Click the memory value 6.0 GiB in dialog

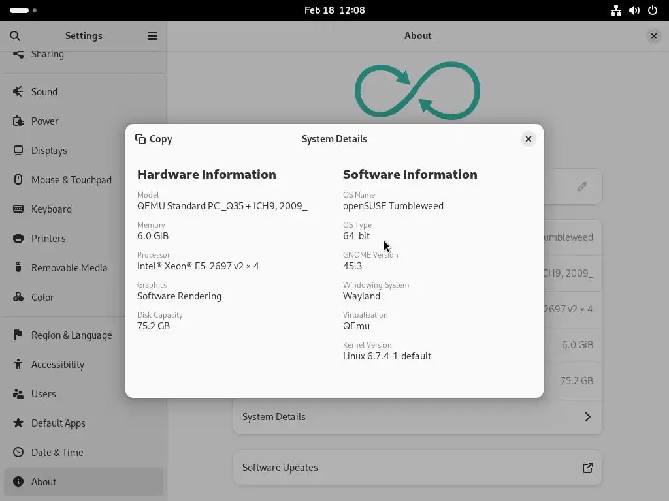click(x=153, y=236)
